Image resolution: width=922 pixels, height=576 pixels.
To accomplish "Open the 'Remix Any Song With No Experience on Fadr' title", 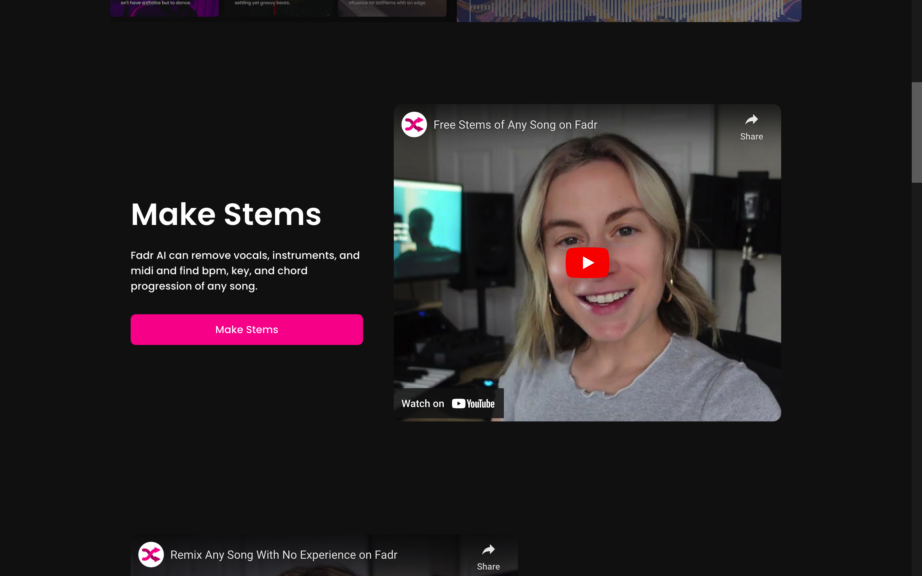I will [283, 555].
